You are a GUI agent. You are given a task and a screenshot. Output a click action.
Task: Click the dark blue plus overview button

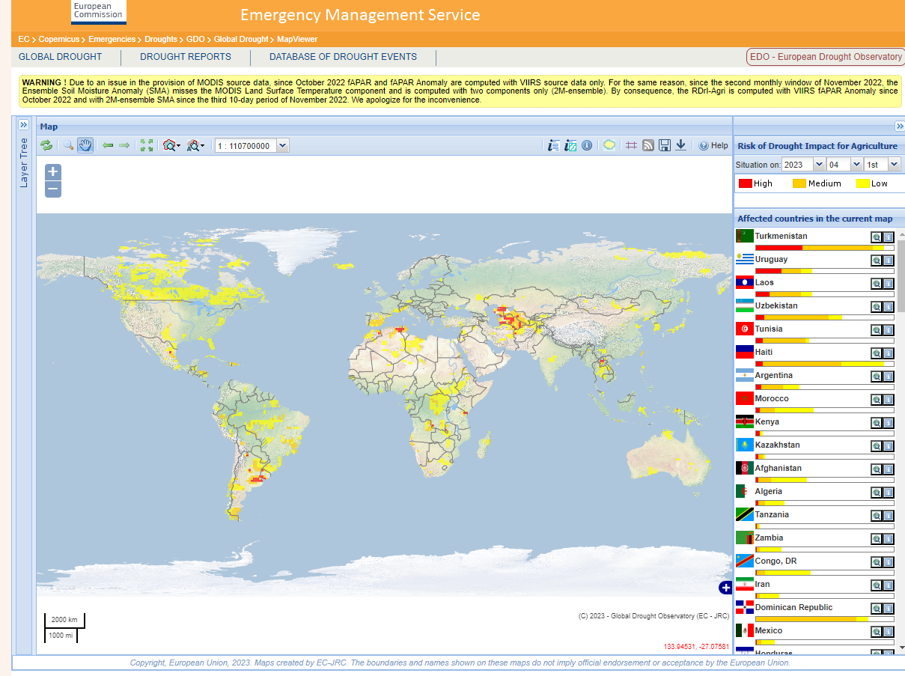[x=725, y=588]
